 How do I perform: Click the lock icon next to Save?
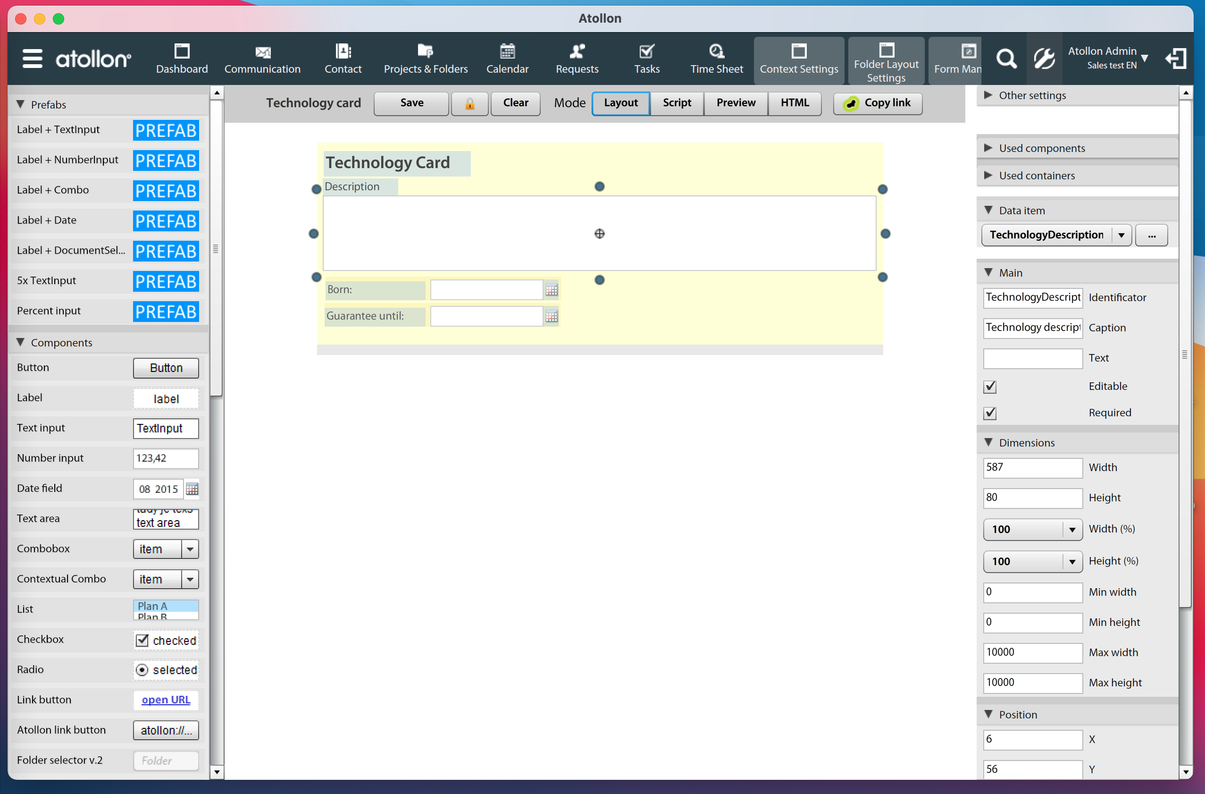pos(469,103)
